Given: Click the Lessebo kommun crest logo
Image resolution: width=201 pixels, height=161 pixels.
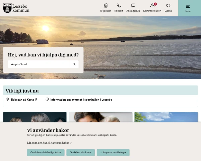Looking at the screenshot, I should (7, 8).
